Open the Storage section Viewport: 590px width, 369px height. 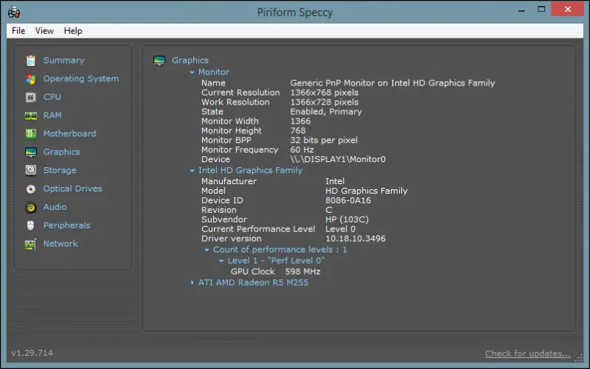coord(60,170)
